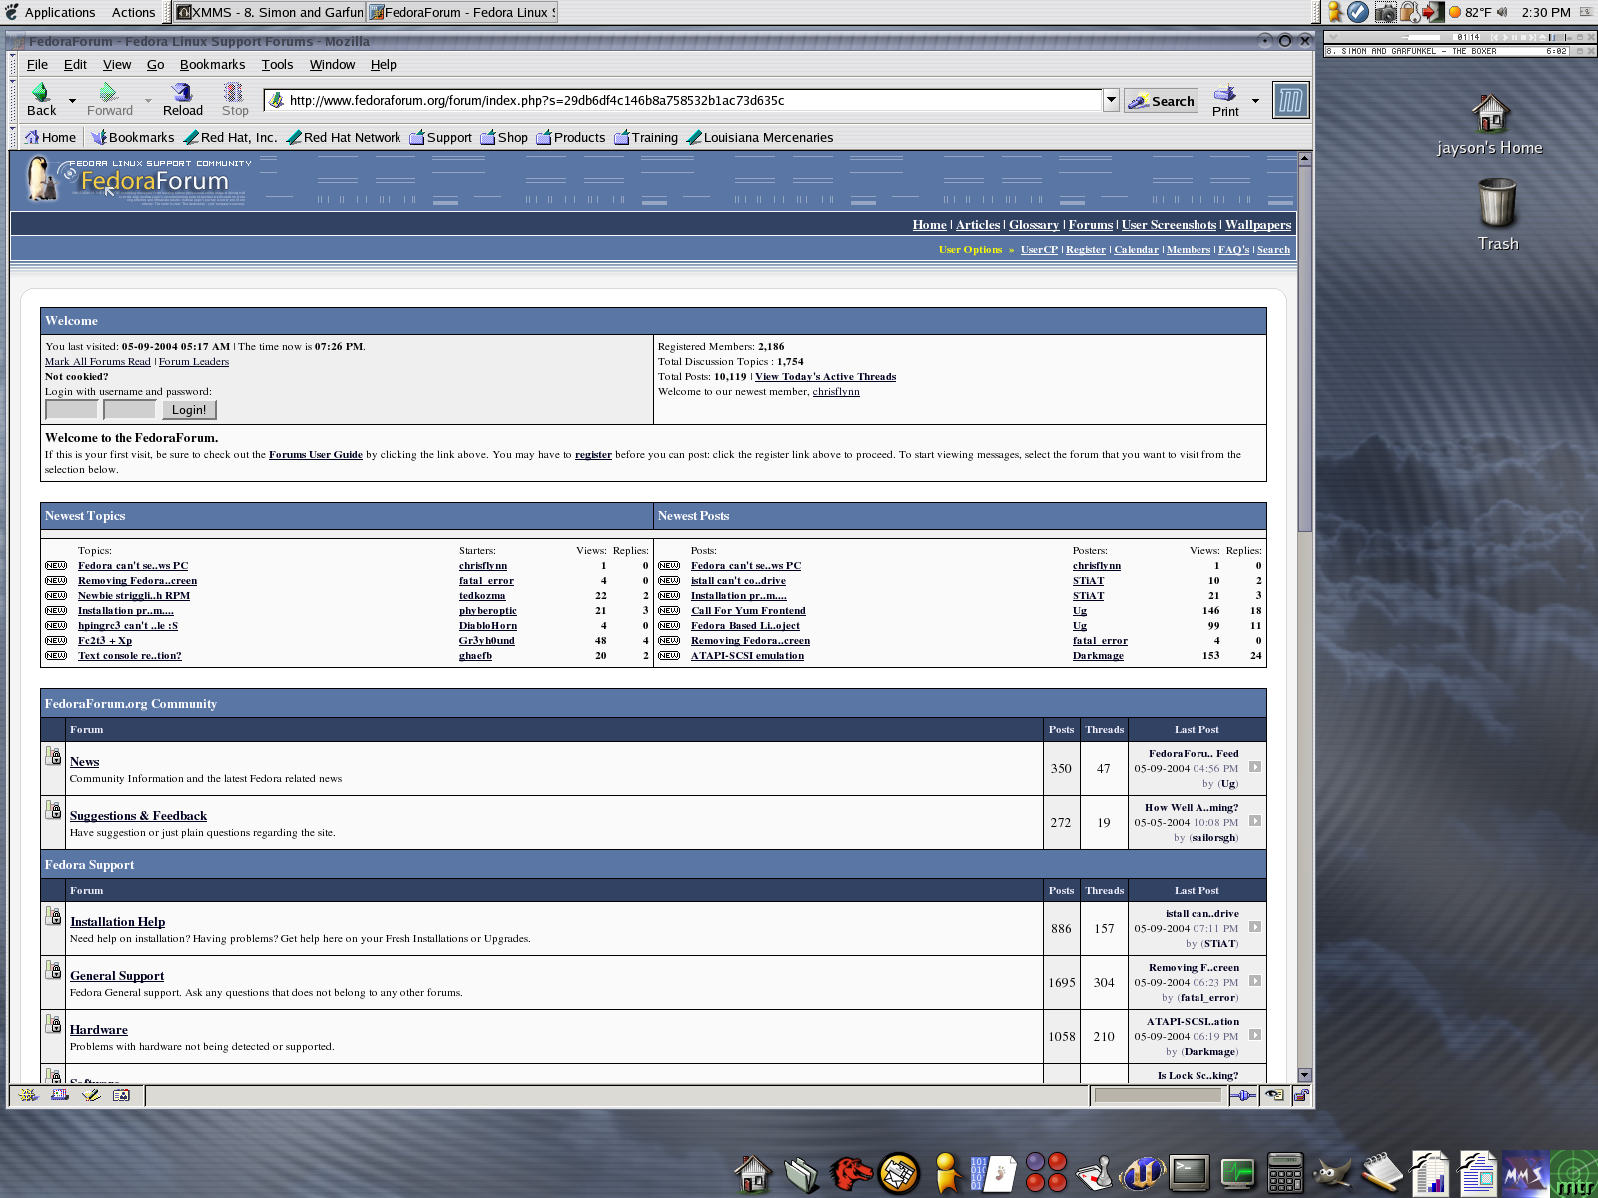Open the Bookmarks folder in personal toolbar
The height and width of the screenshot is (1198, 1598).
[132, 137]
